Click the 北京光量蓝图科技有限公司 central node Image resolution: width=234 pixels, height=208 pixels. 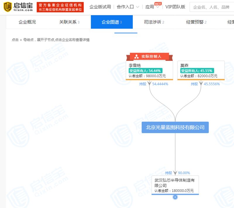[175, 128]
